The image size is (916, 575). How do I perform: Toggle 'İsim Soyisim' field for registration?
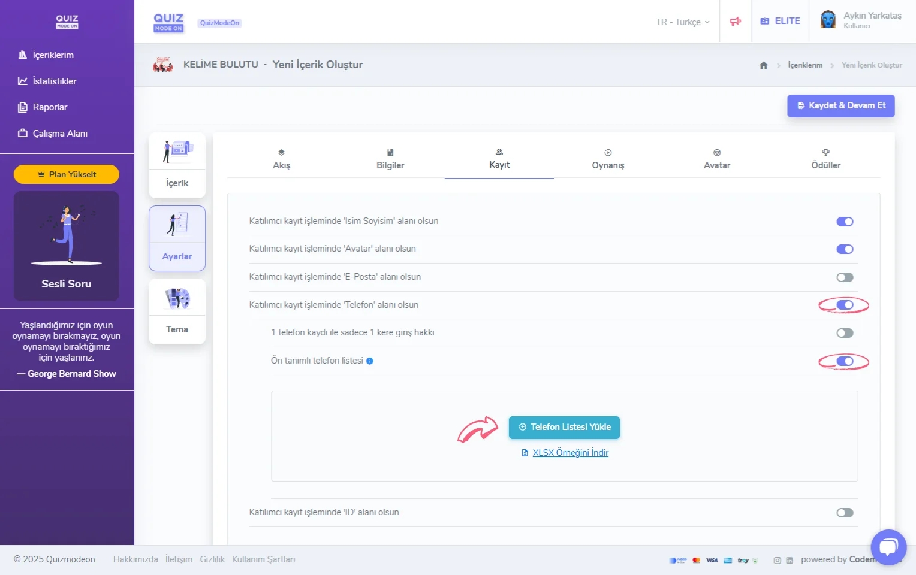(845, 221)
